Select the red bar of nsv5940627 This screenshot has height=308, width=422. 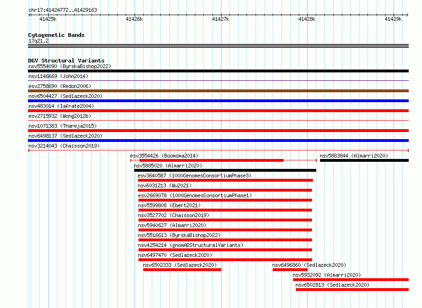(x=225, y=230)
